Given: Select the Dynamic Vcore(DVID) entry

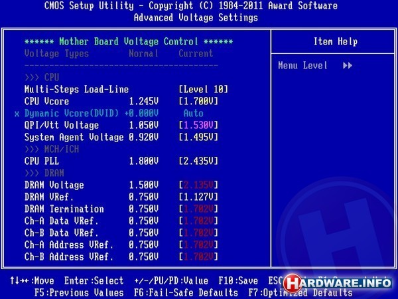Looking at the screenshot, I should (72, 114).
